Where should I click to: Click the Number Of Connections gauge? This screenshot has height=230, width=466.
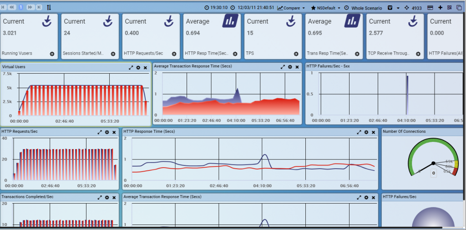[433, 156]
